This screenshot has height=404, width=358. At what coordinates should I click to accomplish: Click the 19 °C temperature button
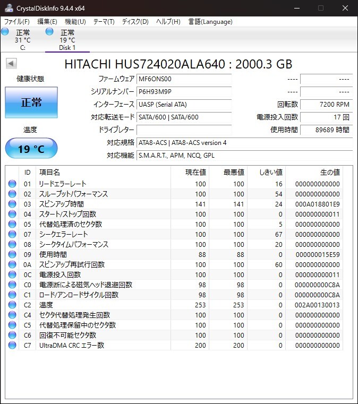pyautogui.click(x=31, y=149)
